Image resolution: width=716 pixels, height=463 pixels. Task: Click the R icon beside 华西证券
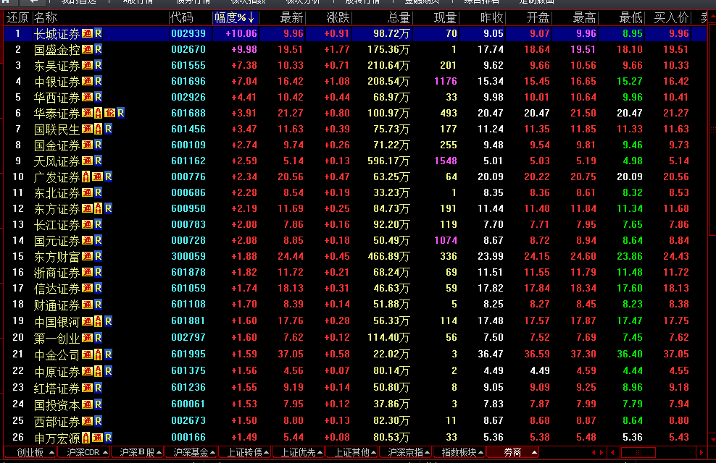98,97
